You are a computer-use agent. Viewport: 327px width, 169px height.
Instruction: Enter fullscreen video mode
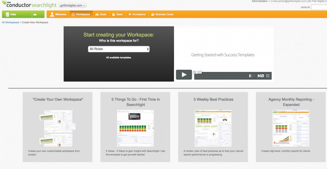268,76
